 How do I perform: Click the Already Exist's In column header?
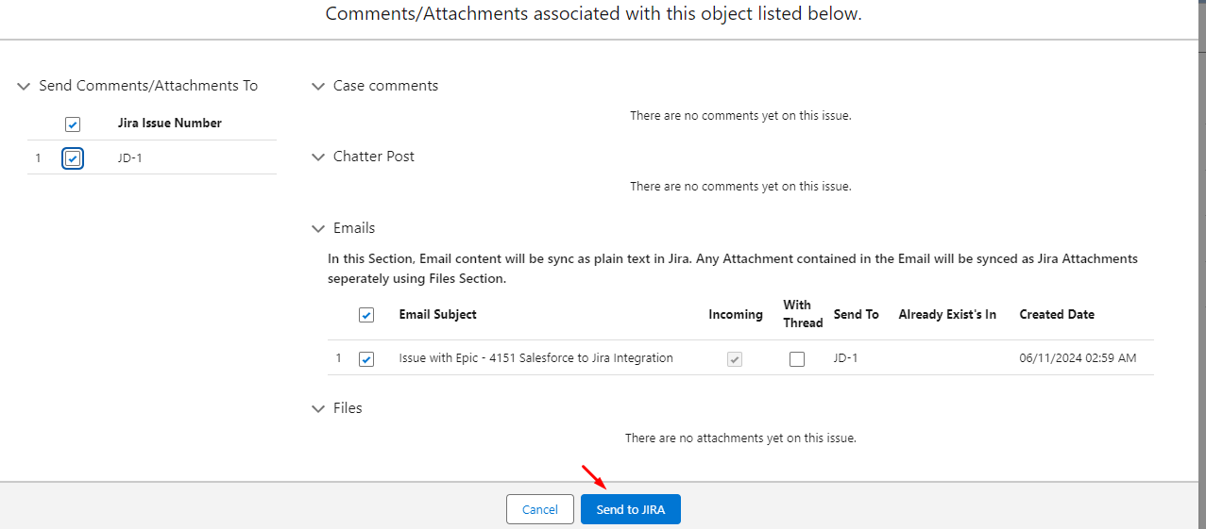coord(947,314)
